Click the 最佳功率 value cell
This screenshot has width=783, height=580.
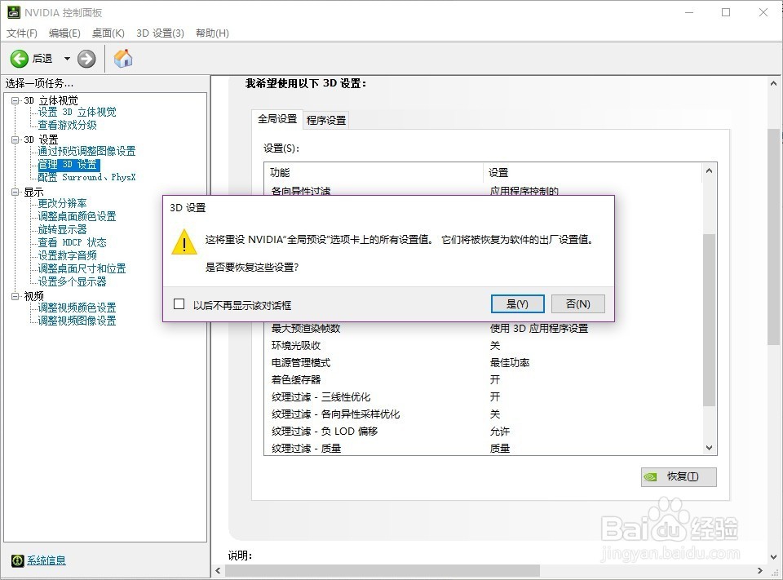coord(509,363)
